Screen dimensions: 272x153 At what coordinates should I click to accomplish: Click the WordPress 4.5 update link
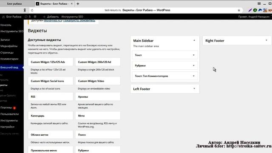[53, 20]
